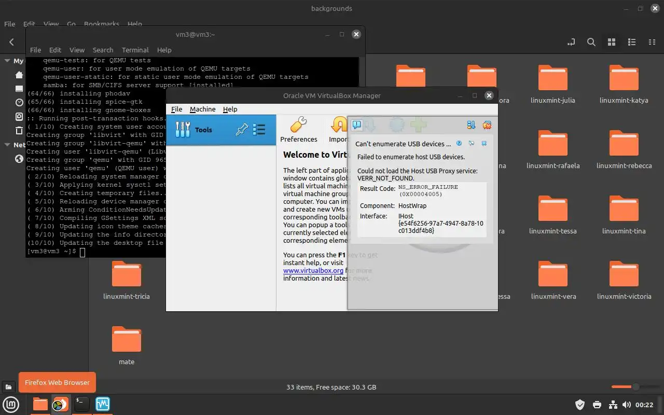The width and height of the screenshot is (664, 415).
Task: Remove all finished notifications icon
Action: [x=487, y=125]
